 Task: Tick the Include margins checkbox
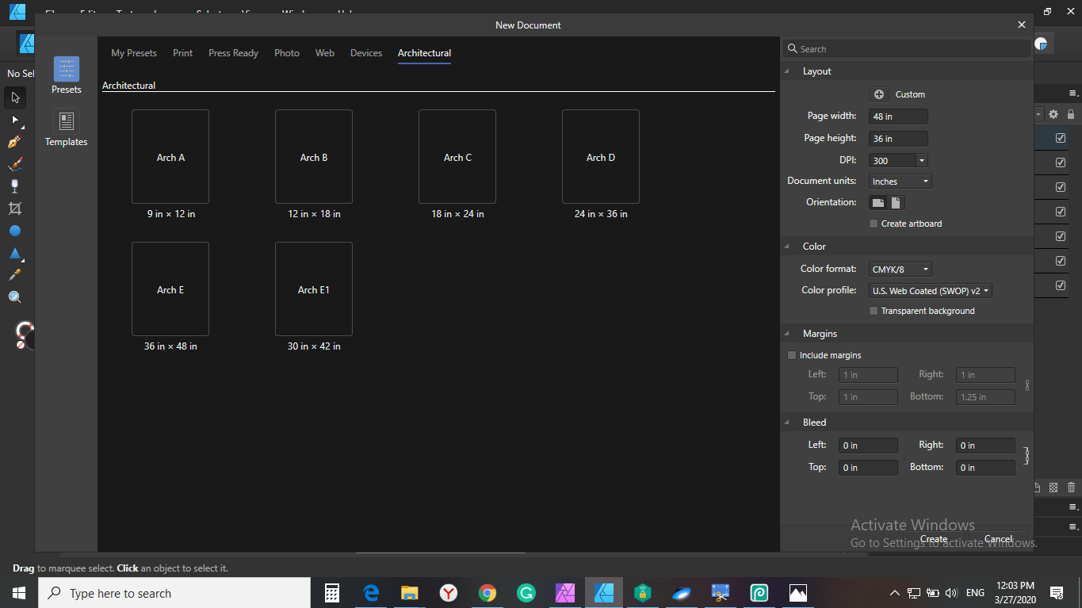tap(792, 355)
